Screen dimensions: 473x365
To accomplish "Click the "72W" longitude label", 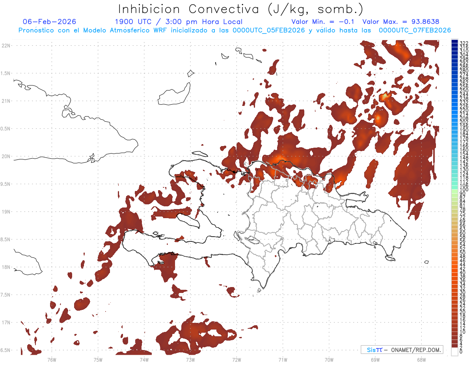I will click(x=236, y=359).
